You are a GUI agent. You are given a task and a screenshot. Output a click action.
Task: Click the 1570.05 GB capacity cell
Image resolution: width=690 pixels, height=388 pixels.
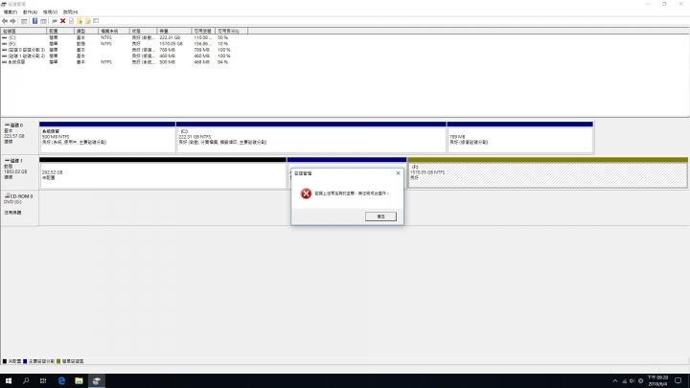click(x=171, y=44)
